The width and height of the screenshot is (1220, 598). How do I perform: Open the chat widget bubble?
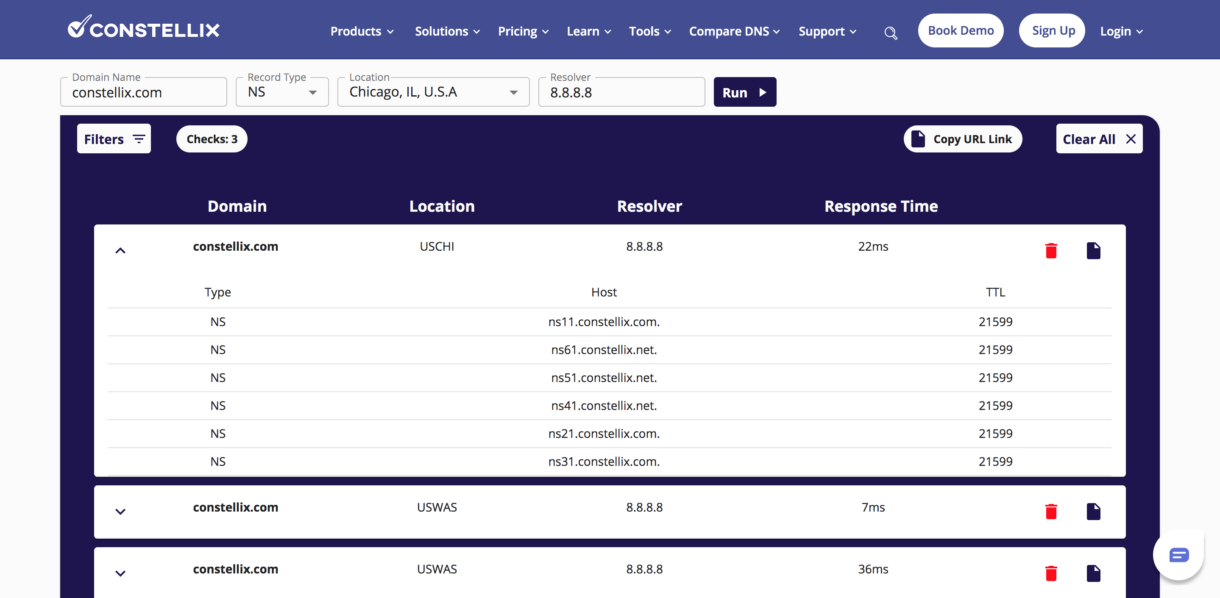tap(1178, 554)
